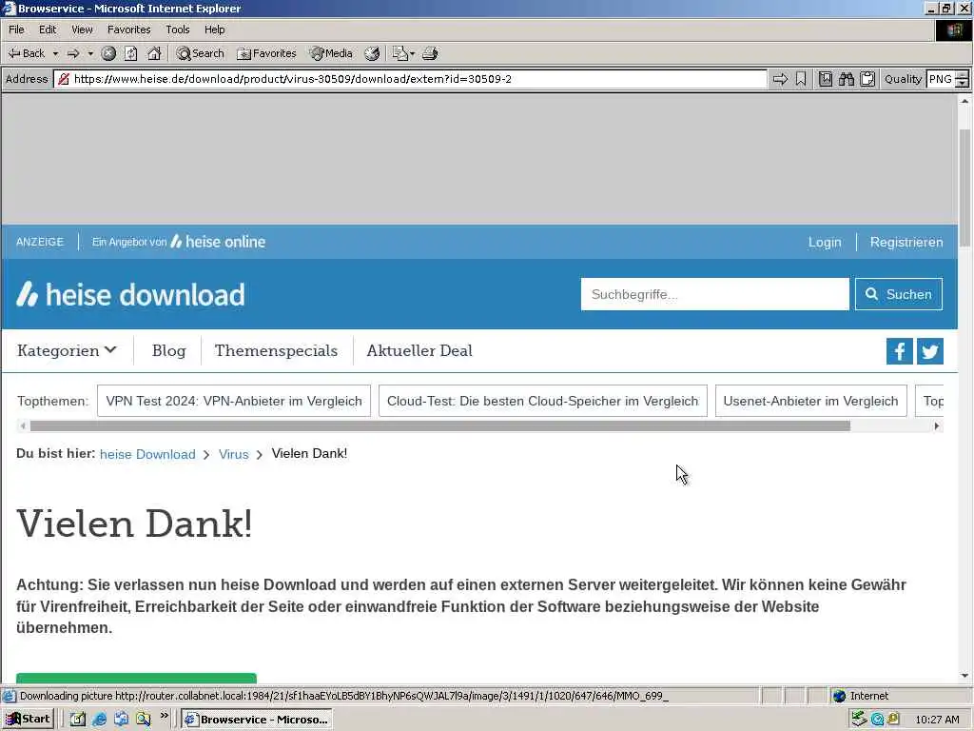
Task: Click the heise download logo
Action: tap(130, 294)
